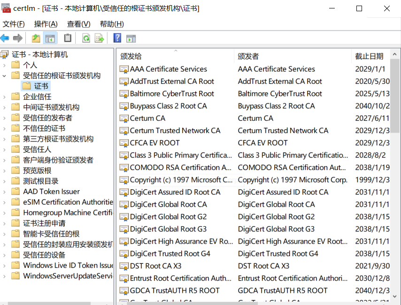Click certificate icon beside GDCA TrustAUTH R5 ROOT
The width and height of the screenshot is (401, 305).
tap(124, 290)
